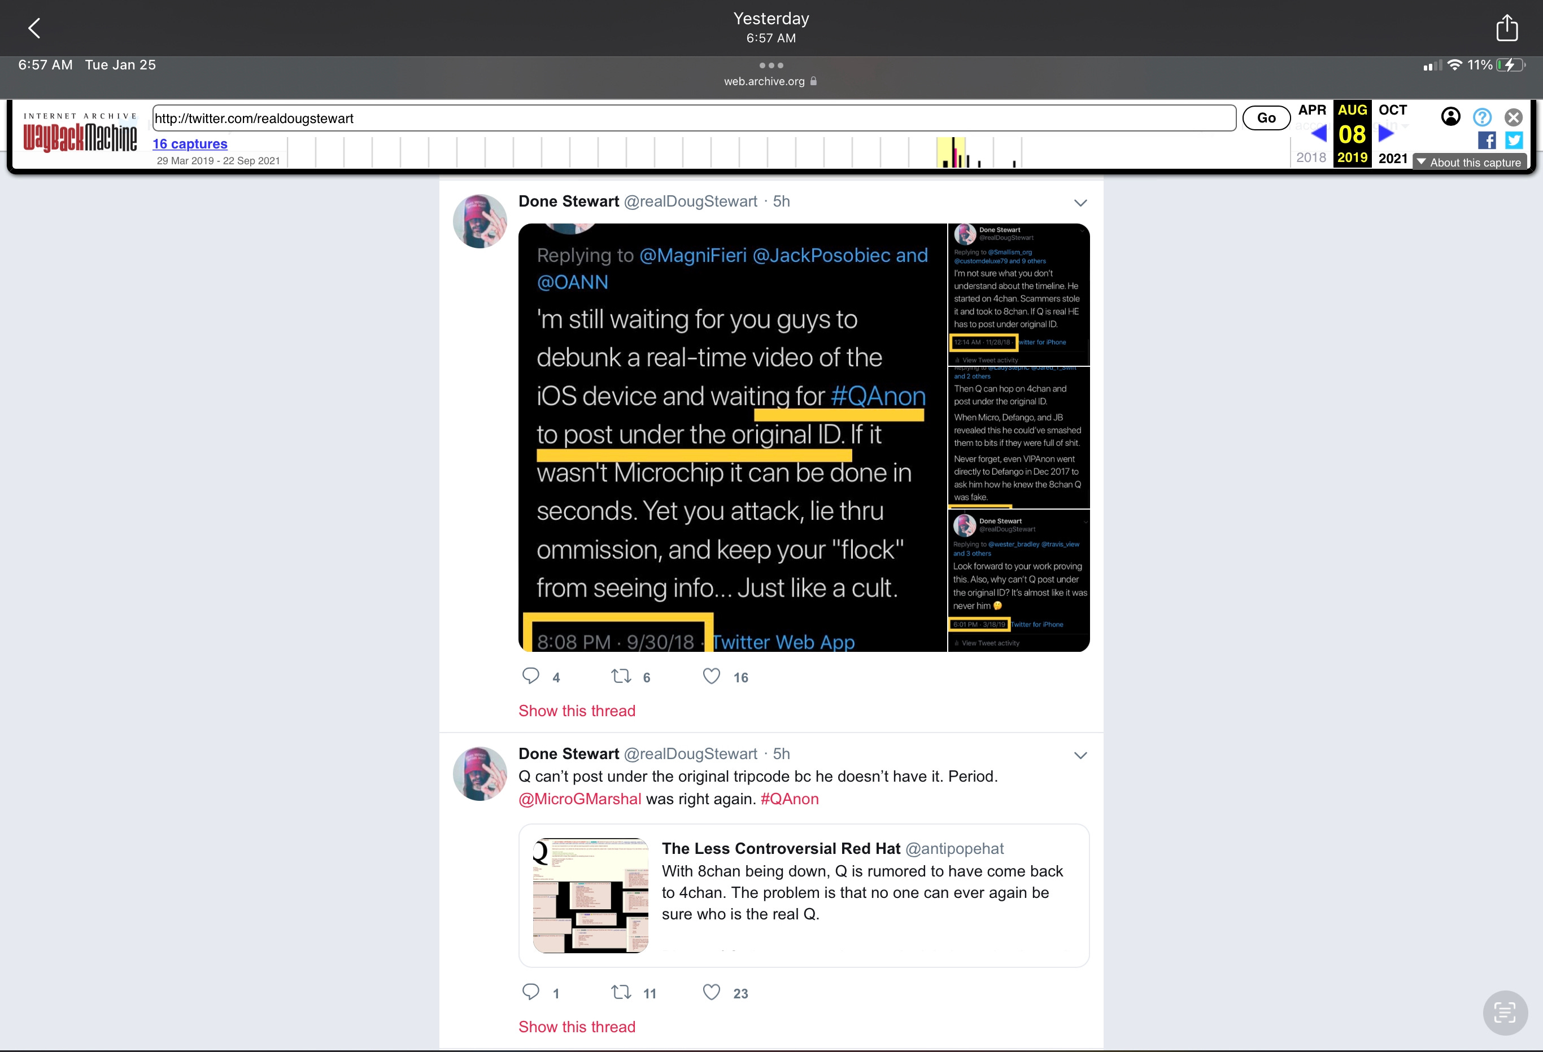Open first tweet's chevron menu
The height and width of the screenshot is (1052, 1543).
click(1080, 203)
